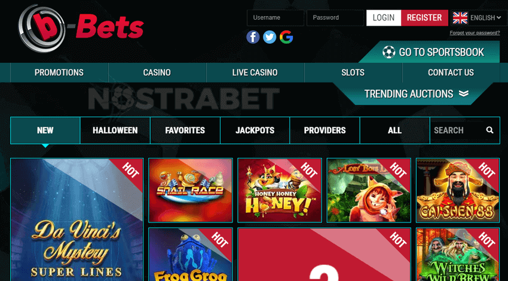Click the Login button
The height and width of the screenshot is (281, 508).
(x=384, y=18)
